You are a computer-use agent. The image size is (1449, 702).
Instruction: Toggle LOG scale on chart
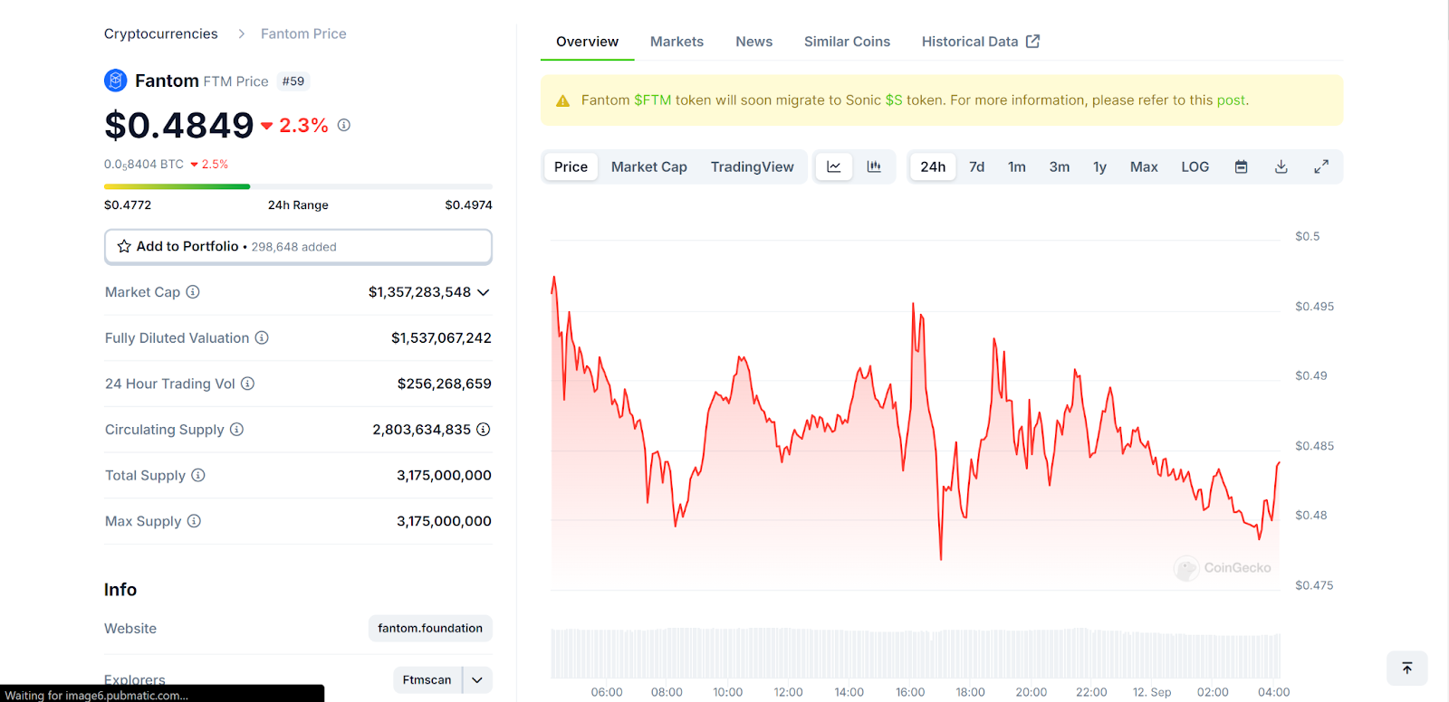(x=1195, y=166)
